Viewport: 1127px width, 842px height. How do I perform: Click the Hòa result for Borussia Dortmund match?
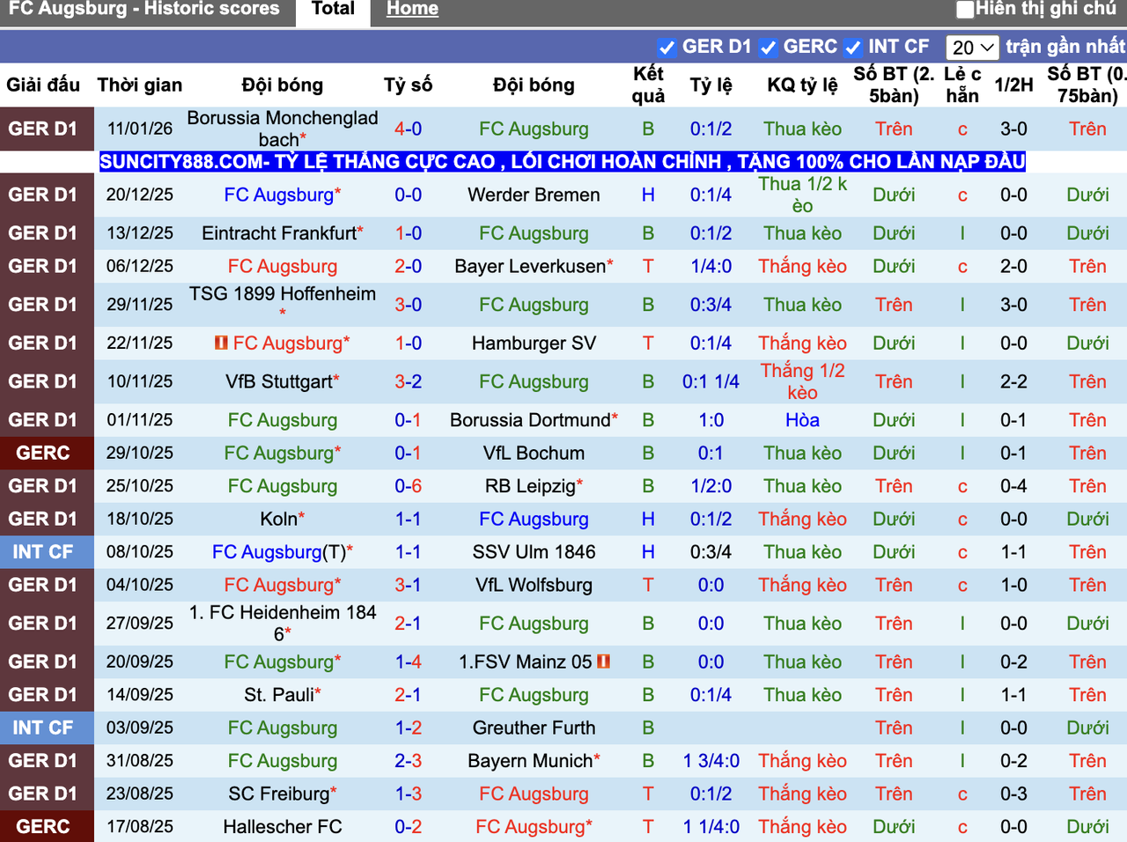click(x=802, y=420)
